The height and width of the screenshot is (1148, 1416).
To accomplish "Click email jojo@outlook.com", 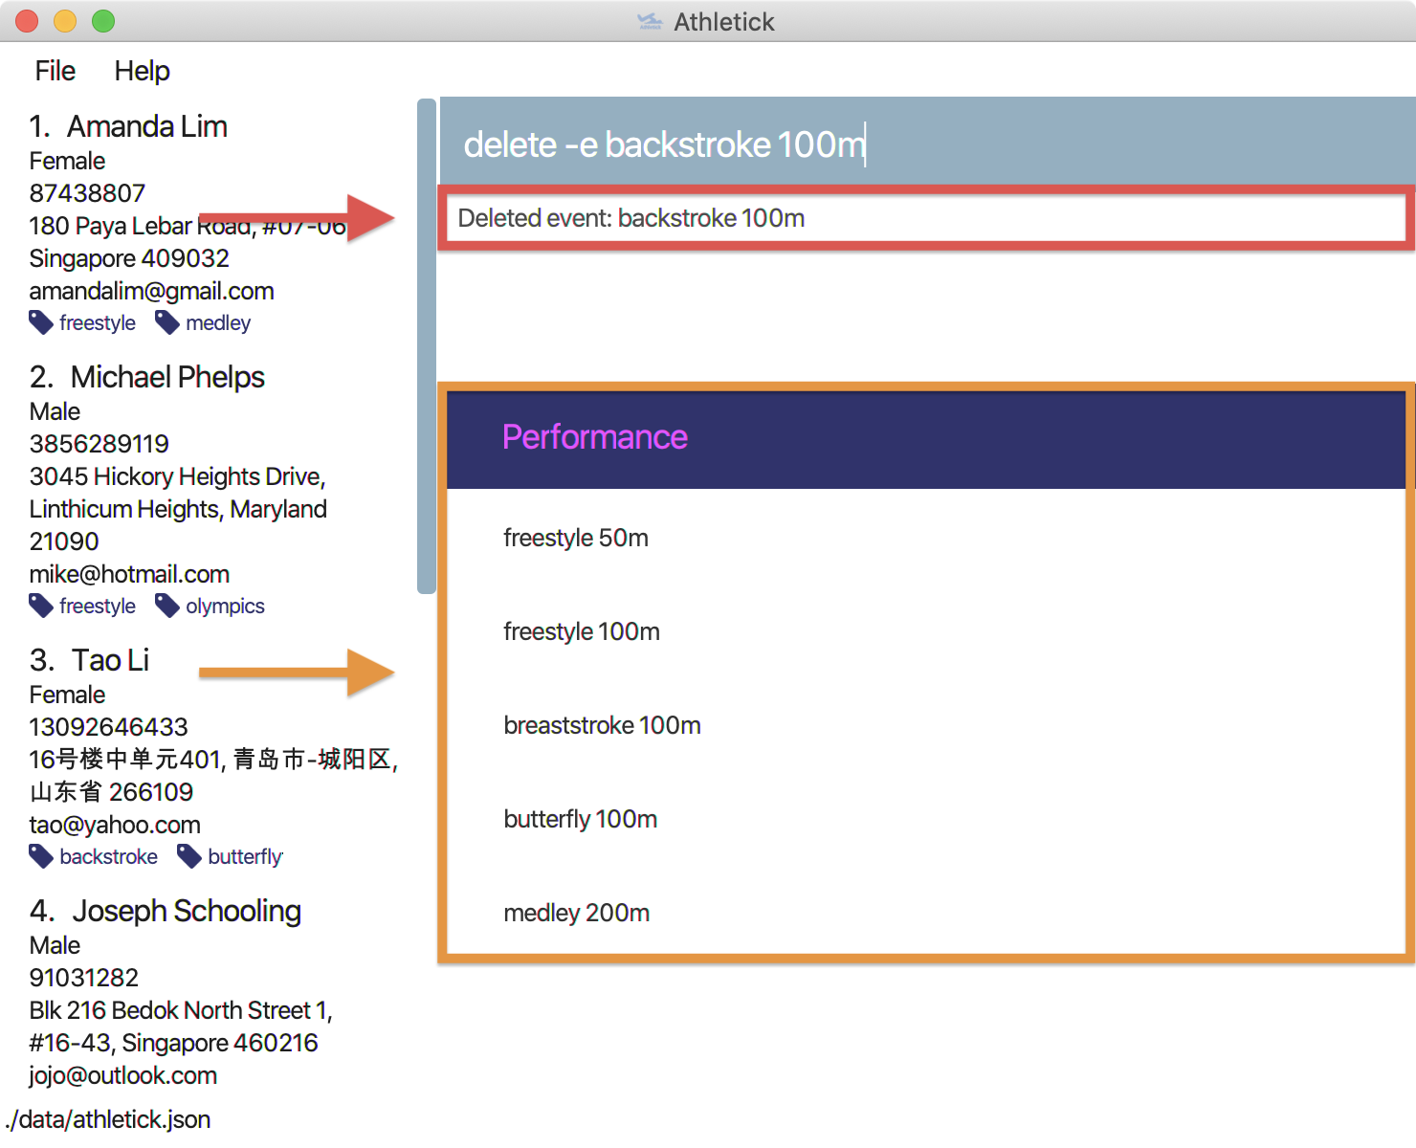I will 122,1075.
